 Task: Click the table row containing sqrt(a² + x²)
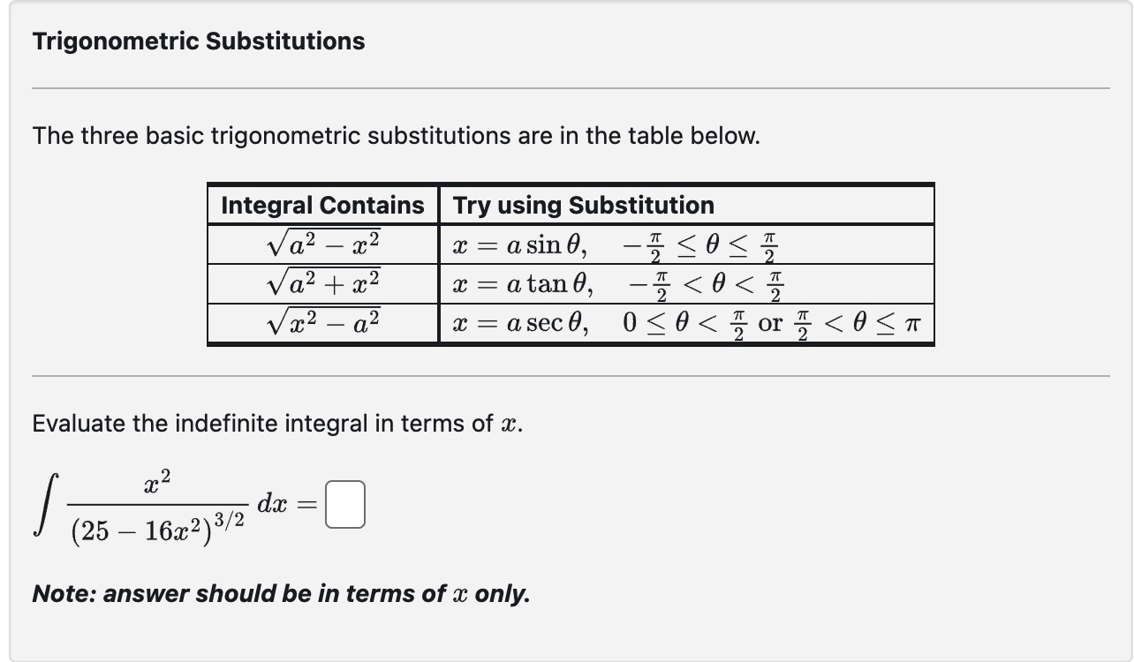point(321,281)
